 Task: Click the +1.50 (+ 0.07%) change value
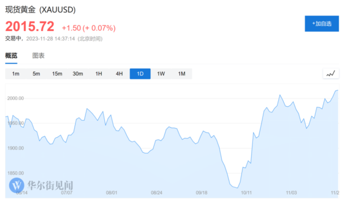89,28
